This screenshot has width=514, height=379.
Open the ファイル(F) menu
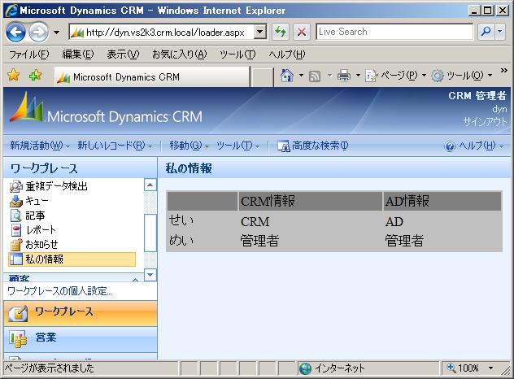(28, 54)
